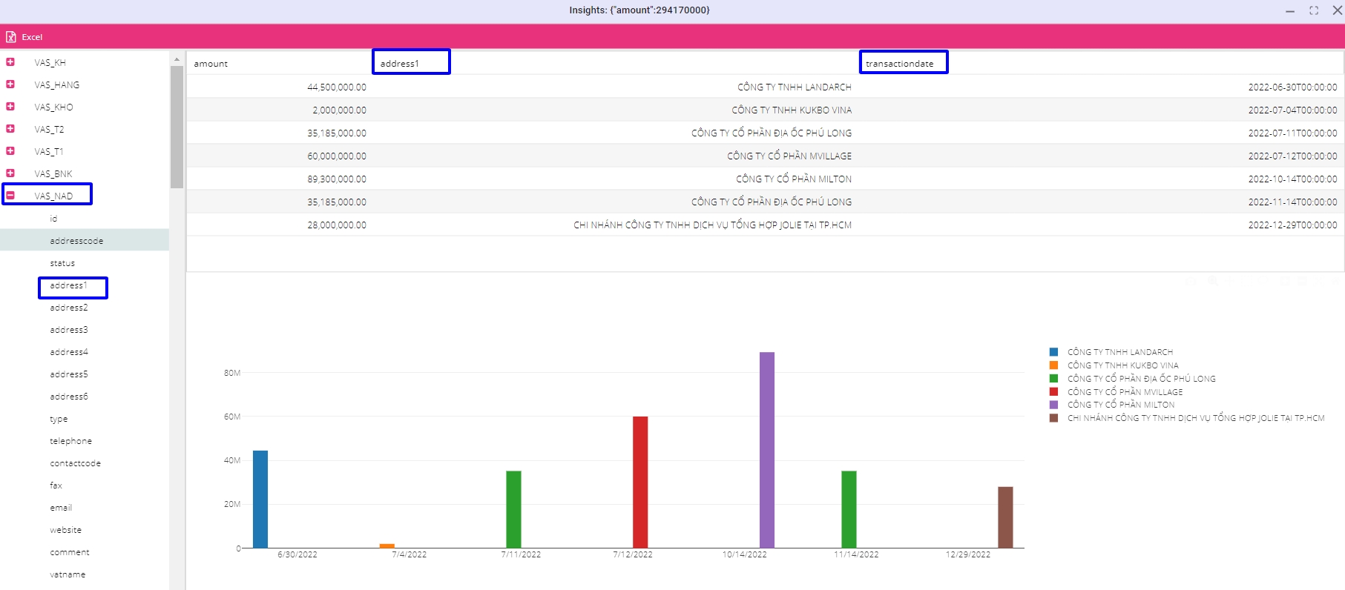Screen dimensions: 1345x590
Task: Expand the VAS_HANG plus icon
Action: click(10, 84)
